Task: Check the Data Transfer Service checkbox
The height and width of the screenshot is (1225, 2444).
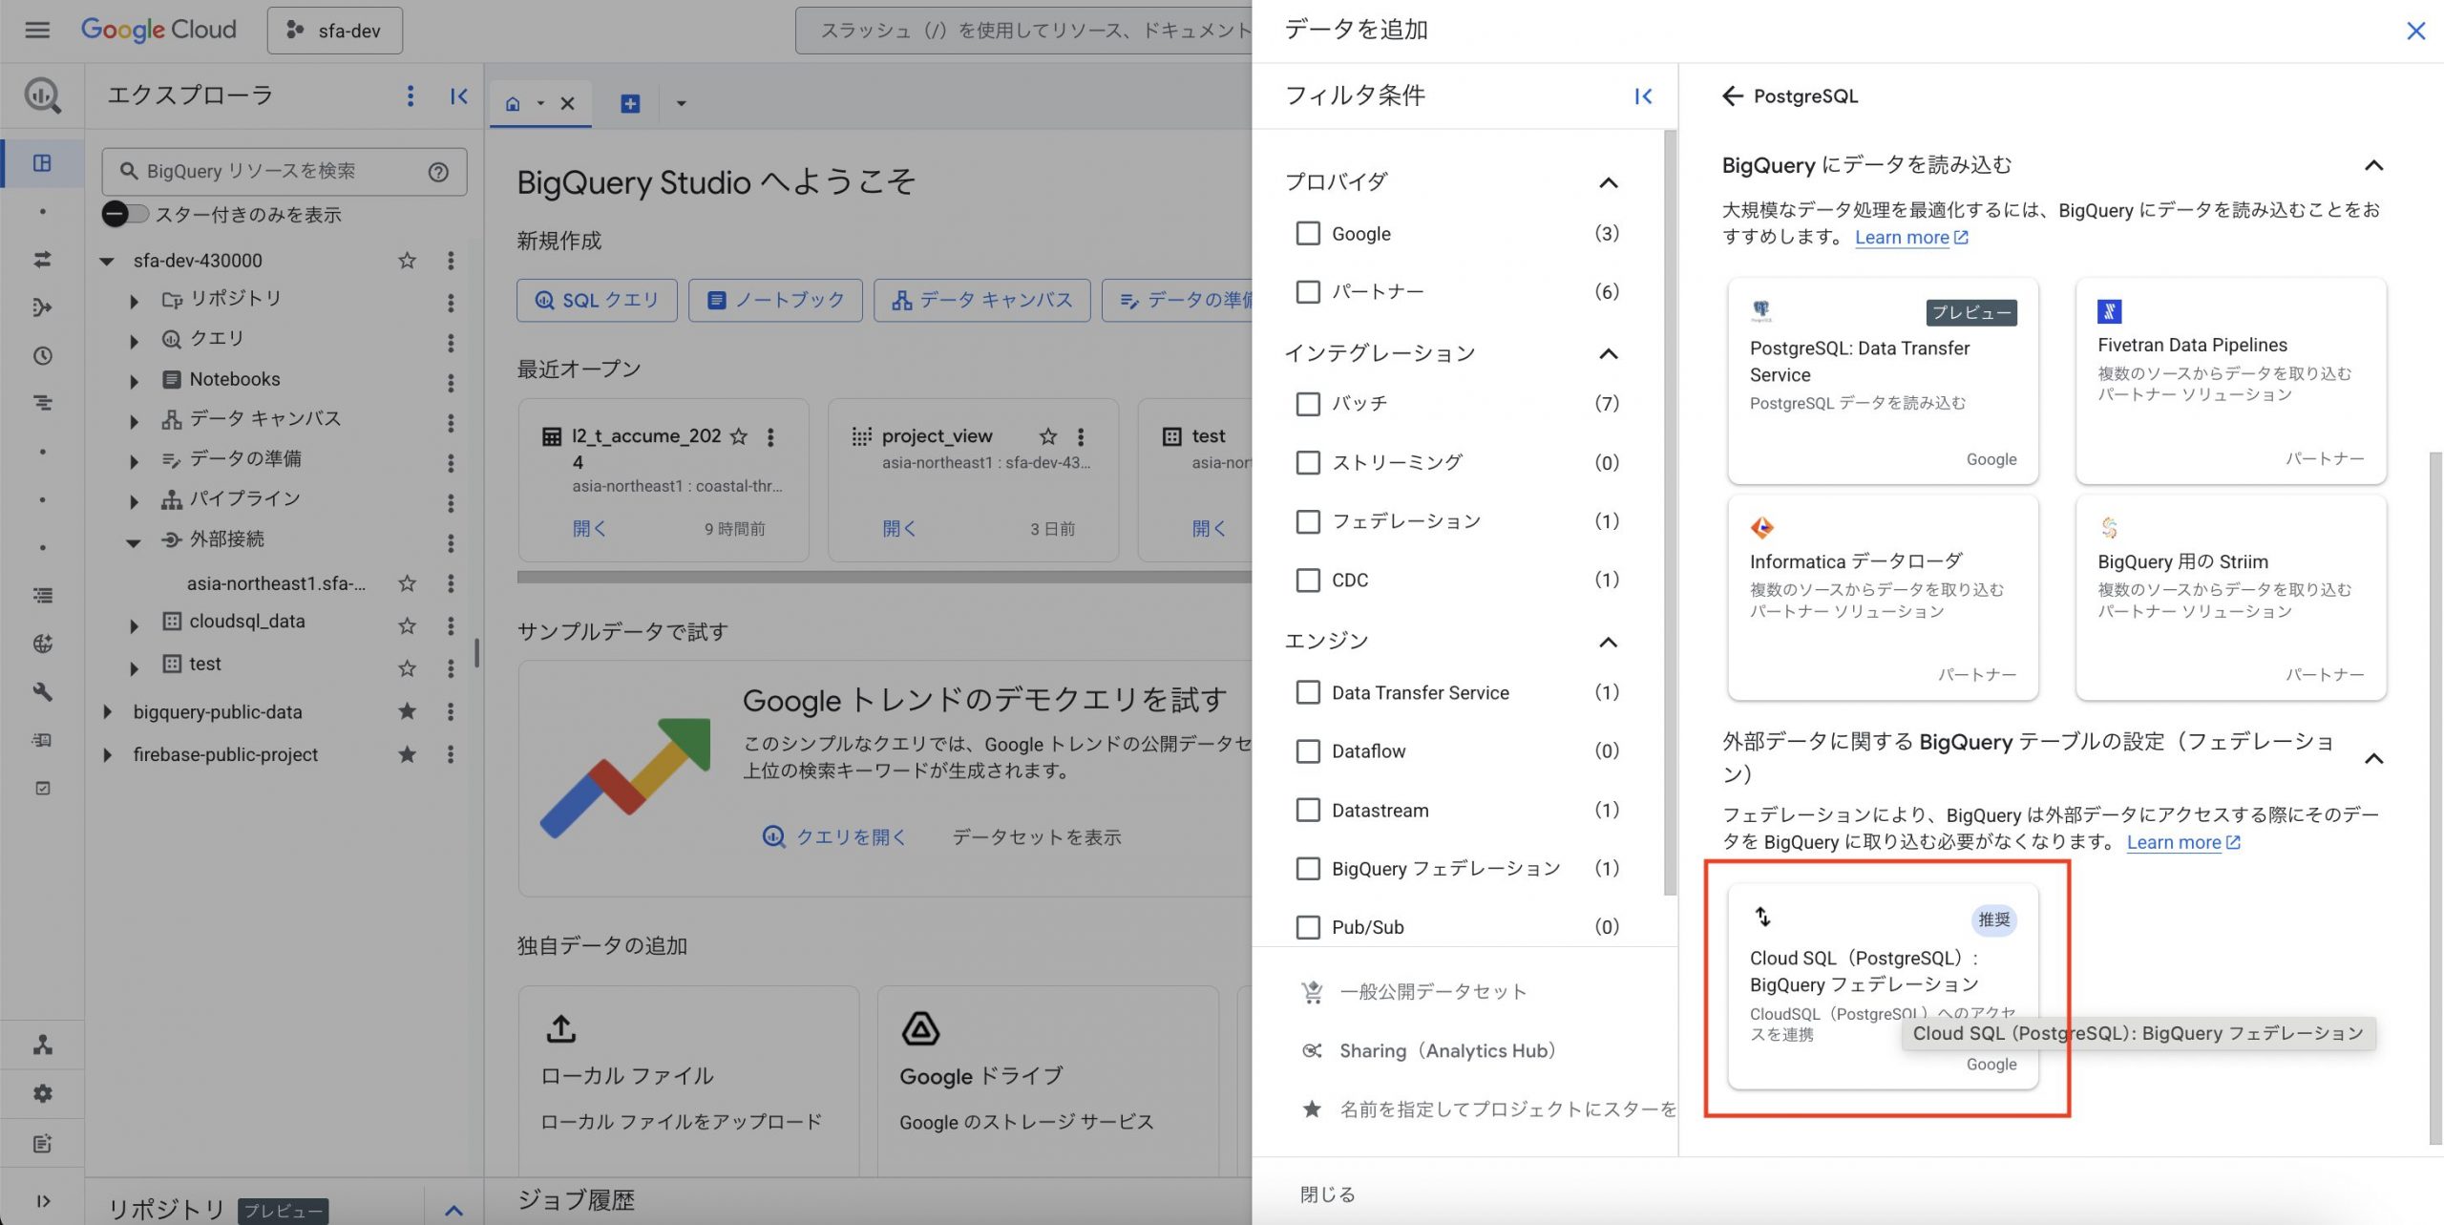Action: (1308, 692)
